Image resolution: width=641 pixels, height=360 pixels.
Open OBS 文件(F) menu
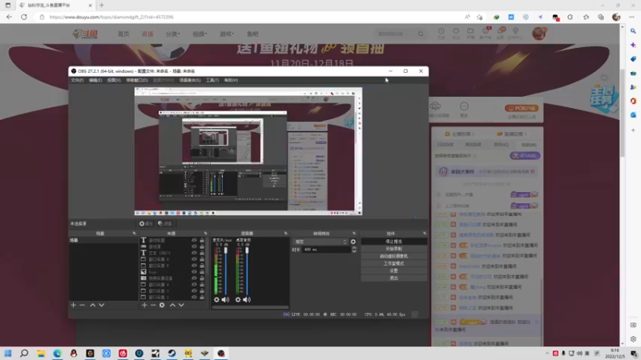click(x=77, y=81)
